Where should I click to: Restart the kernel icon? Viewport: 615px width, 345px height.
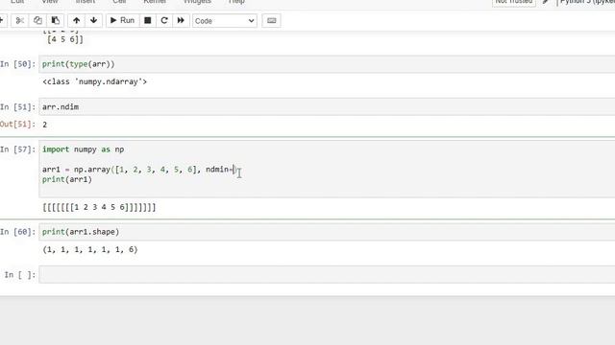[x=164, y=20]
